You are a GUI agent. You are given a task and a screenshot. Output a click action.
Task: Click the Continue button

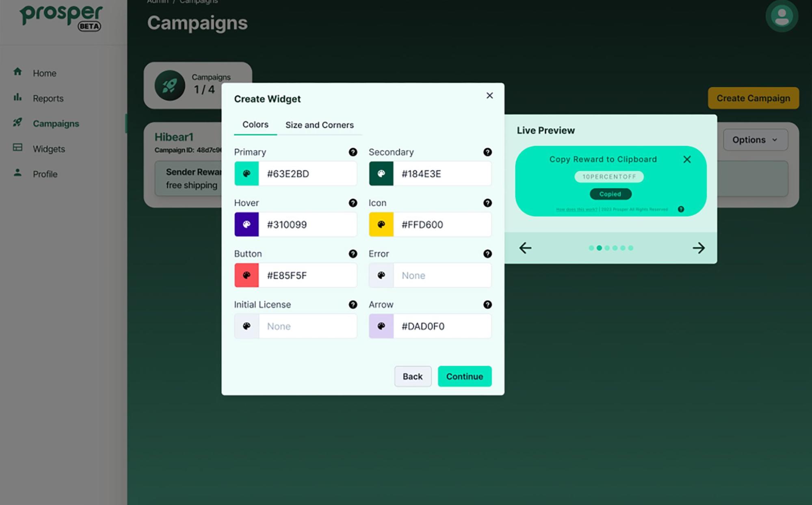point(464,376)
